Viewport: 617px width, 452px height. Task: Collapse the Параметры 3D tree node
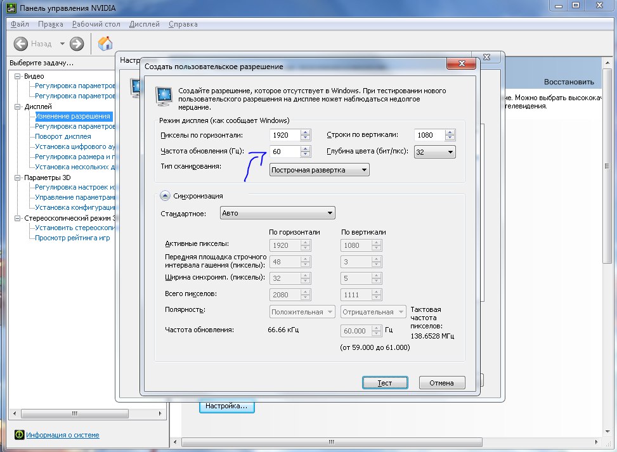[18, 178]
